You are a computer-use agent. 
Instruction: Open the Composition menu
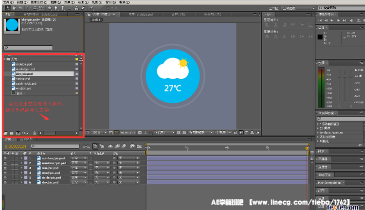pos(39,2)
